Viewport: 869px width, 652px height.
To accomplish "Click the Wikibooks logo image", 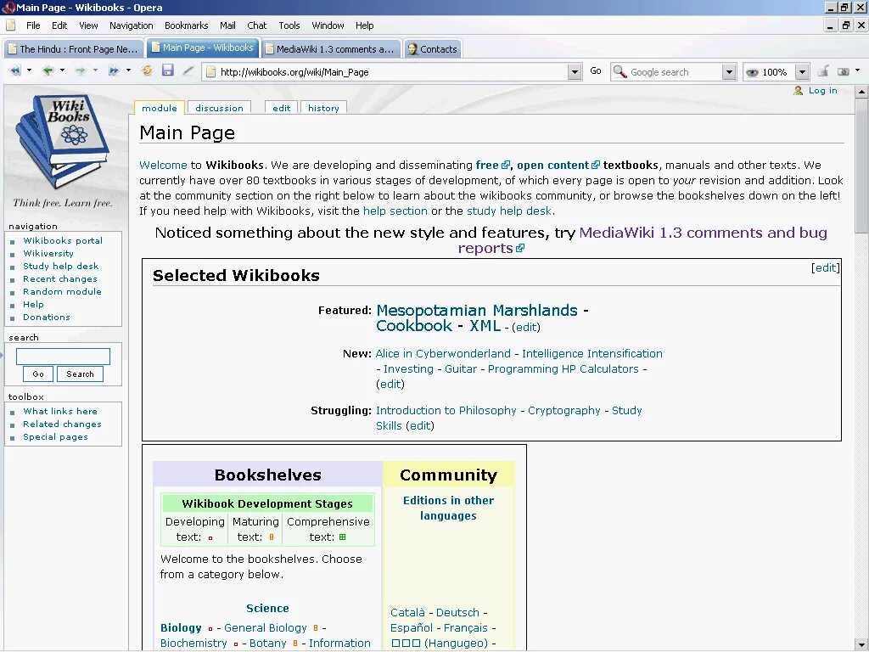I will coord(63,141).
